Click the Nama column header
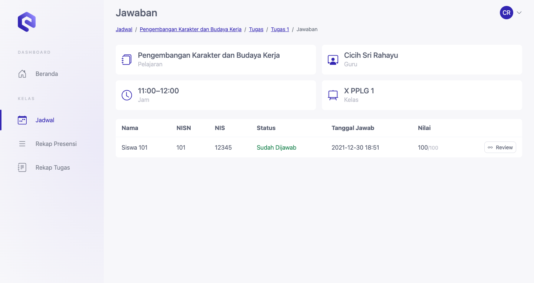534x283 pixels. 130,128
